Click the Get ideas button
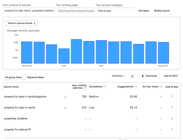Screen dimensions: 183x140 (x=143, y=11)
